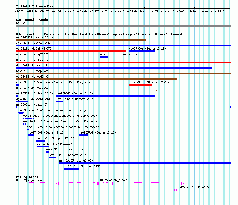The image size is (238, 205).
Task: Click the esv3390185 (1000GenomesConsortiumPilotProject) label
Action: [53, 82]
